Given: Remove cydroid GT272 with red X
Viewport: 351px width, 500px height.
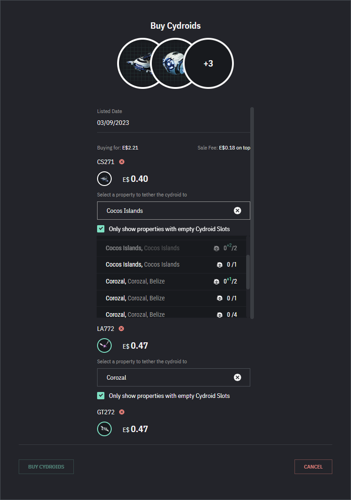Looking at the screenshot, I should pos(122,412).
